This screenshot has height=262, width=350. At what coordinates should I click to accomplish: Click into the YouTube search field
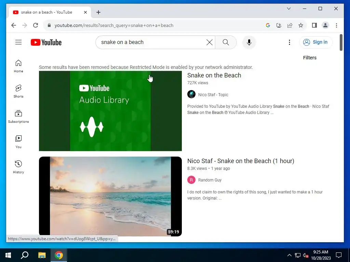coord(152,42)
